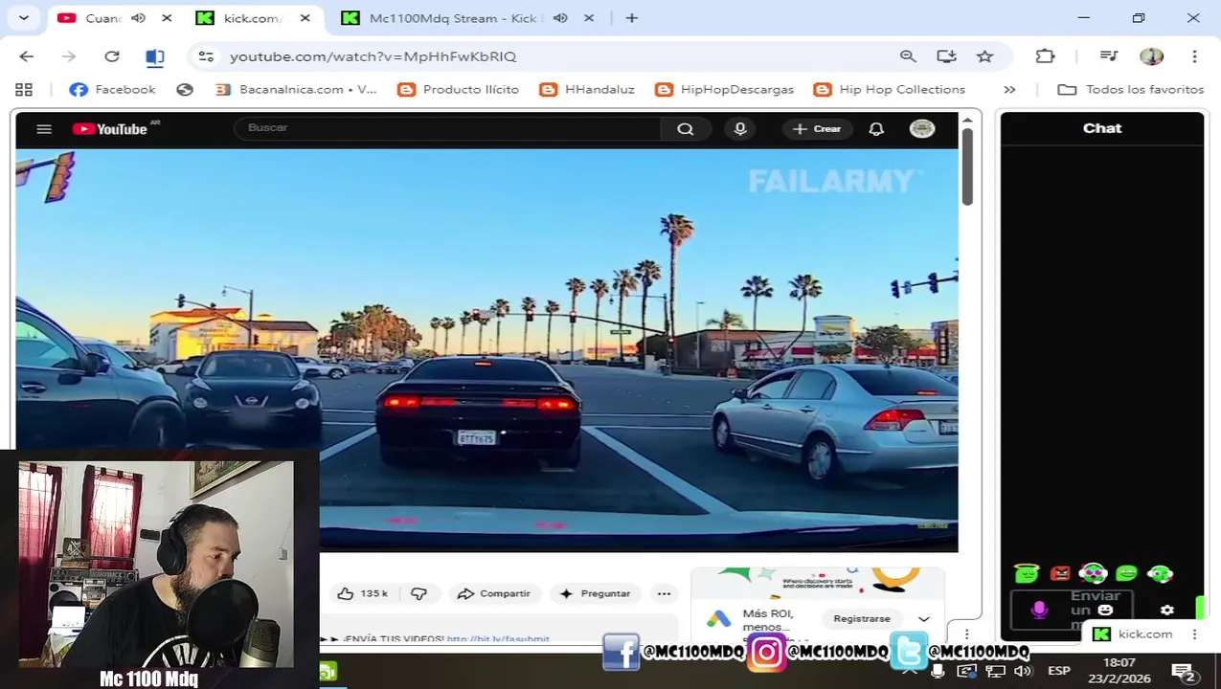The width and height of the screenshot is (1221, 689).
Task: Open the globe bookmark in bookmarks bar
Action: point(185,89)
